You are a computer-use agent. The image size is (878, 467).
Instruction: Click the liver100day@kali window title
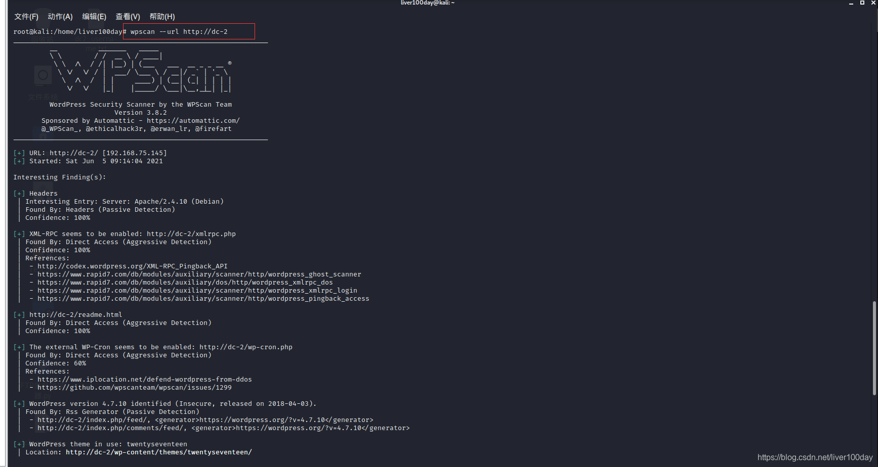(428, 3)
